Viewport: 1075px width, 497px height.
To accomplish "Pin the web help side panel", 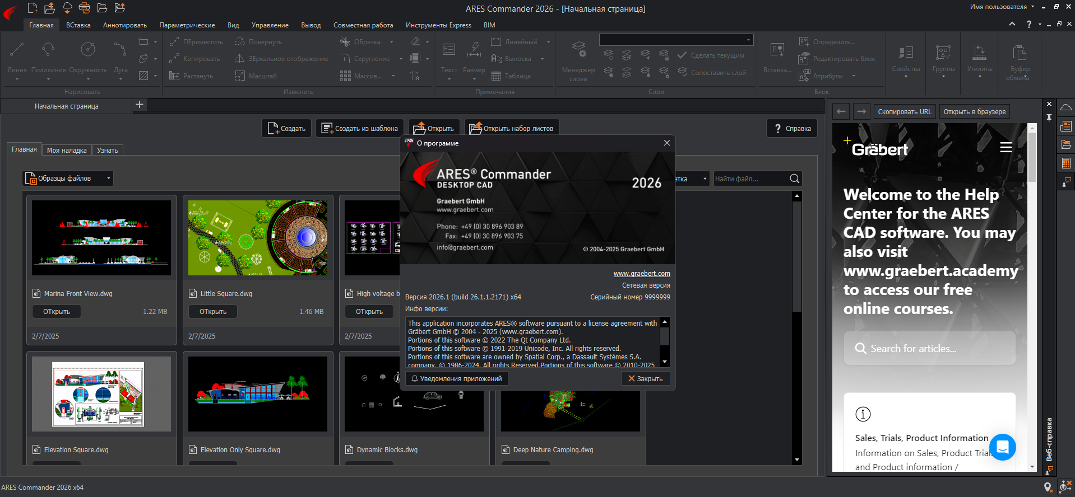I will coord(1049,118).
